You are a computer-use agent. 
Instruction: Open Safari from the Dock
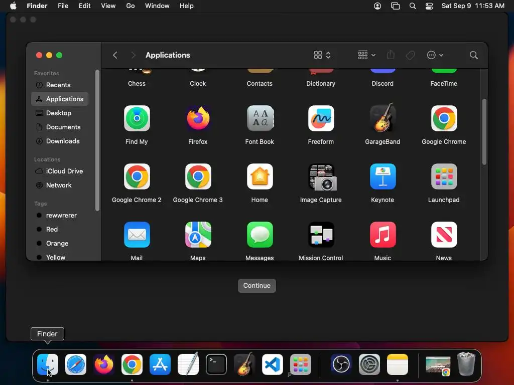click(76, 364)
